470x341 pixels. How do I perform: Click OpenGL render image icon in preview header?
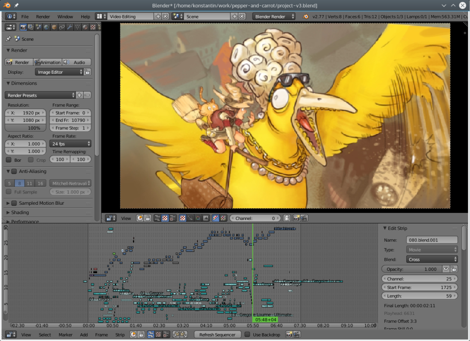click(x=297, y=218)
